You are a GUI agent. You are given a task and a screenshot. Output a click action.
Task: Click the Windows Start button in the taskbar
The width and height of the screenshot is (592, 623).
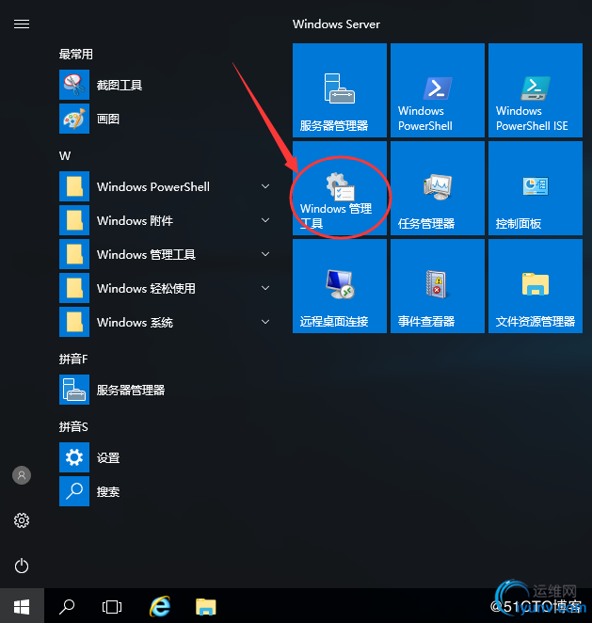tap(22, 606)
